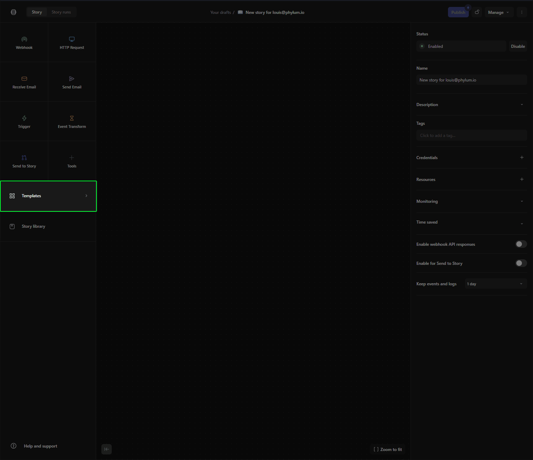Select the HTTP Request action icon

72,40
